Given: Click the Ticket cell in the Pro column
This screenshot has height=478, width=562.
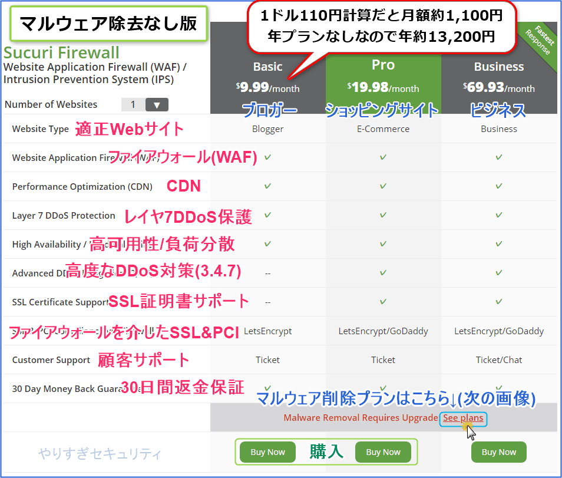Looking at the screenshot, I should pos(383,360).
